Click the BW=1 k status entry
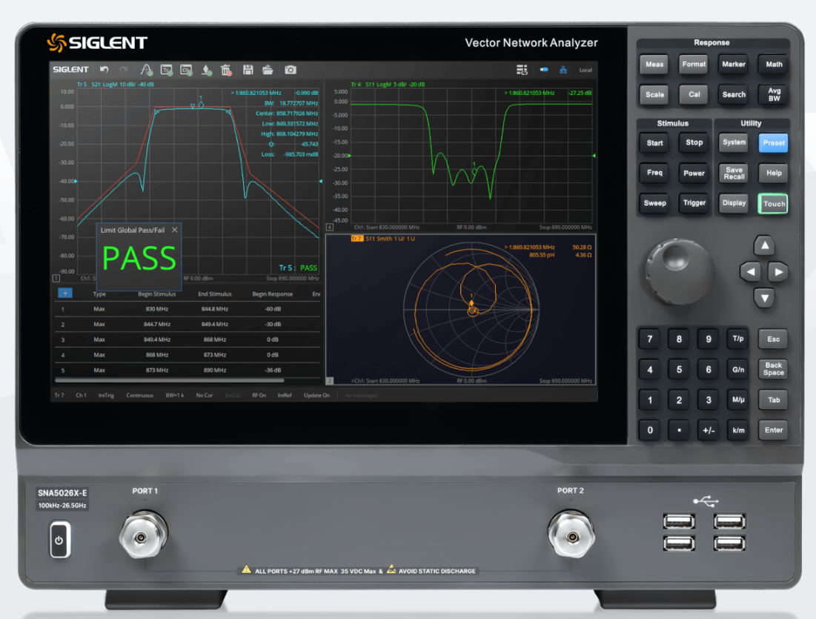Screen dimensions: 816x619 [x=175, y=395]
